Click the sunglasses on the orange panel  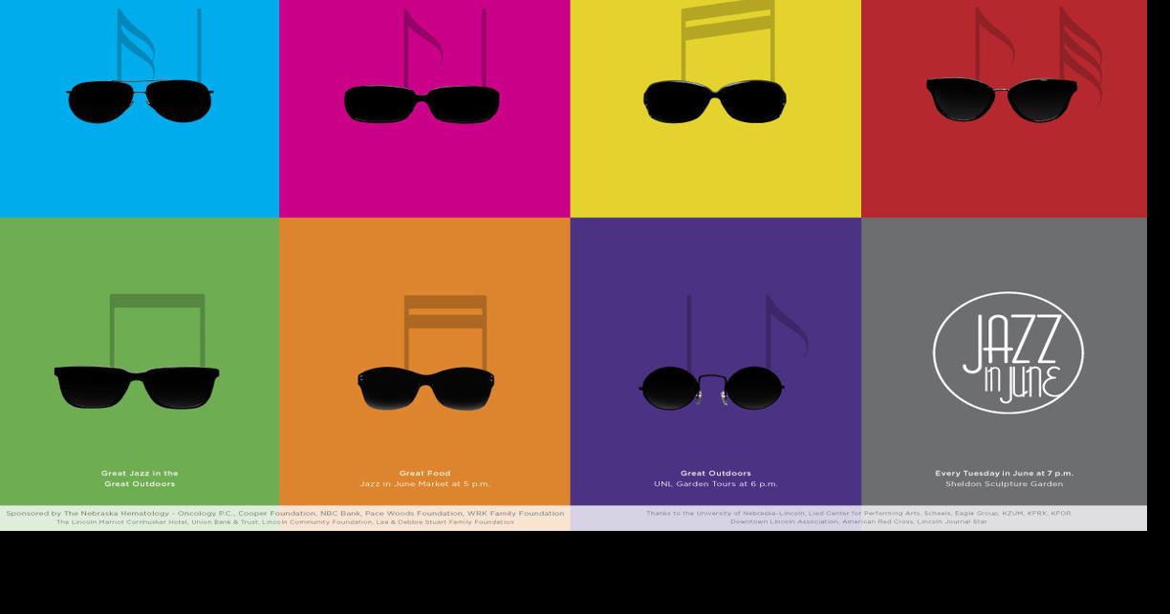click(x=426, y=389)
